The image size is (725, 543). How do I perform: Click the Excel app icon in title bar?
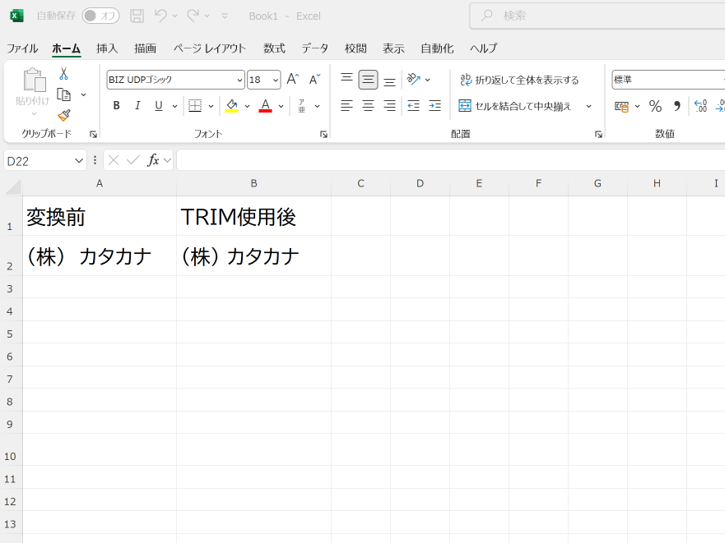(x=16, y=16)
